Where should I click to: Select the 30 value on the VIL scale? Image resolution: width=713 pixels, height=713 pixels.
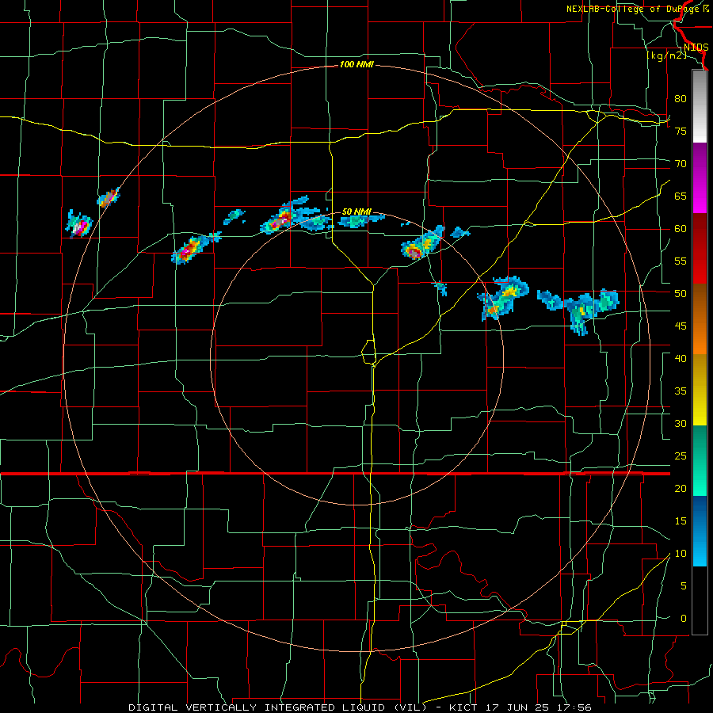coord(681,423)
